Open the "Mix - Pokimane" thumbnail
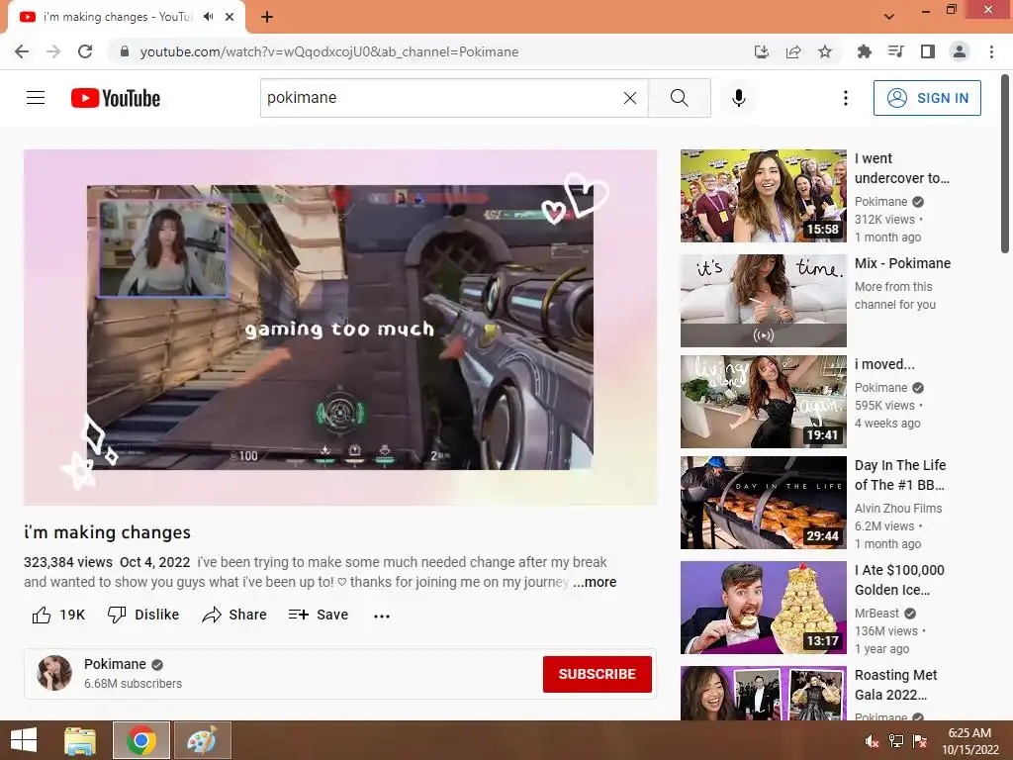1013x760 pixels. [x=763, y=301]
